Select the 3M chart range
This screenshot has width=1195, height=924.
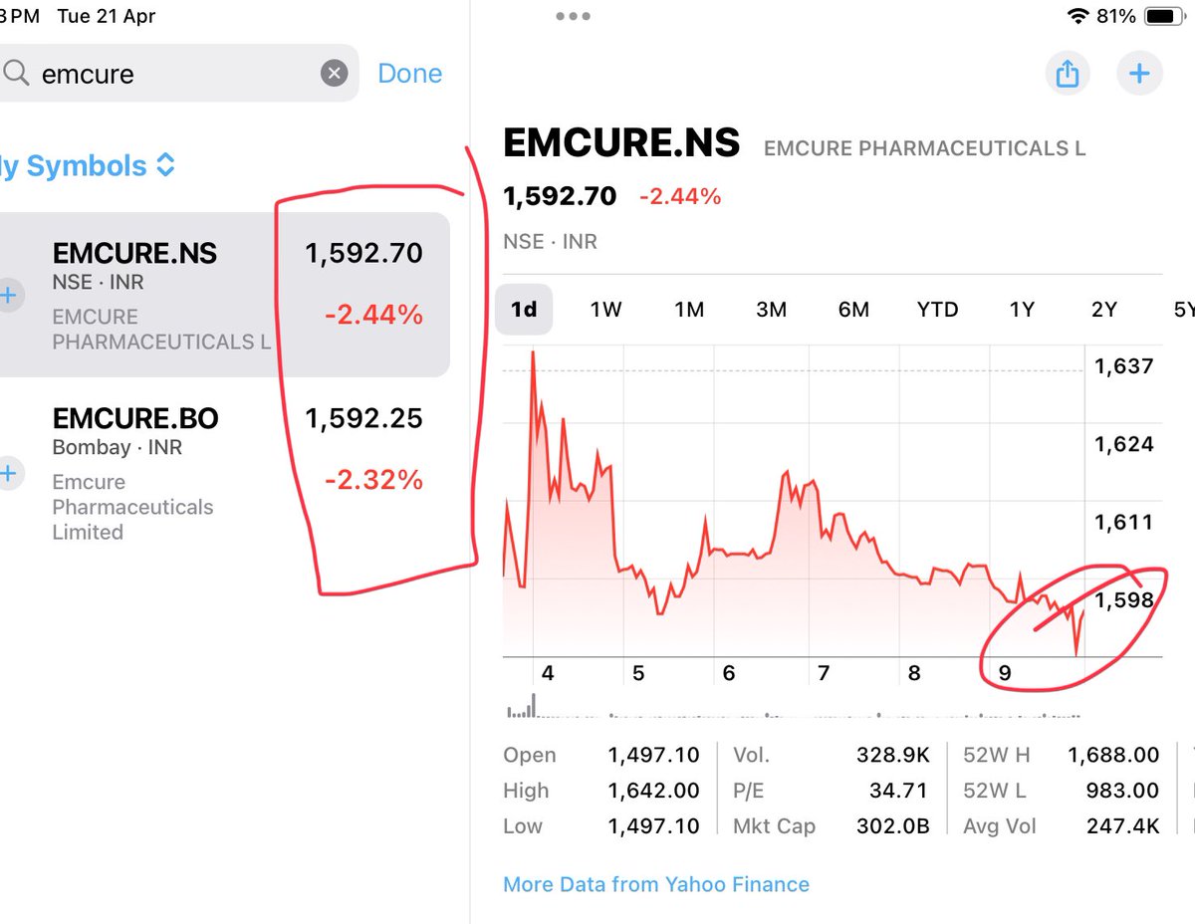coord(772,310)
